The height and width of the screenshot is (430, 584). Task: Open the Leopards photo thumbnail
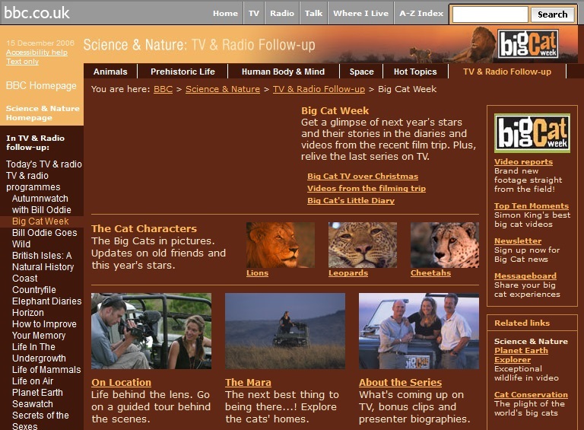[363, 245]
